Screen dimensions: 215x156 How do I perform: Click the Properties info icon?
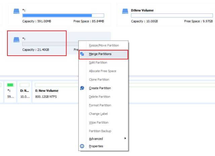pyautogui.click(x=82, y=146)
